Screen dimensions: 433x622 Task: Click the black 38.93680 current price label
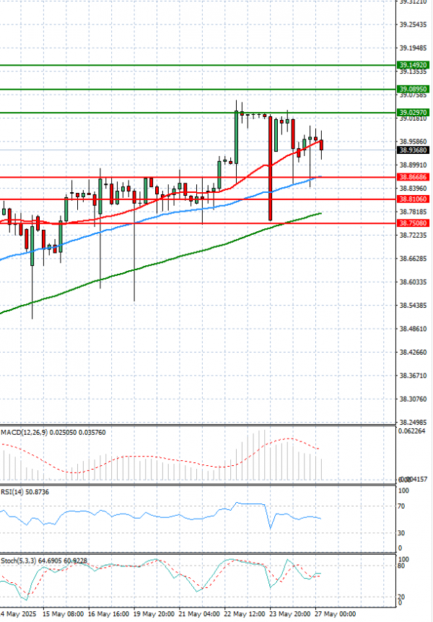(x=413, y=150)
